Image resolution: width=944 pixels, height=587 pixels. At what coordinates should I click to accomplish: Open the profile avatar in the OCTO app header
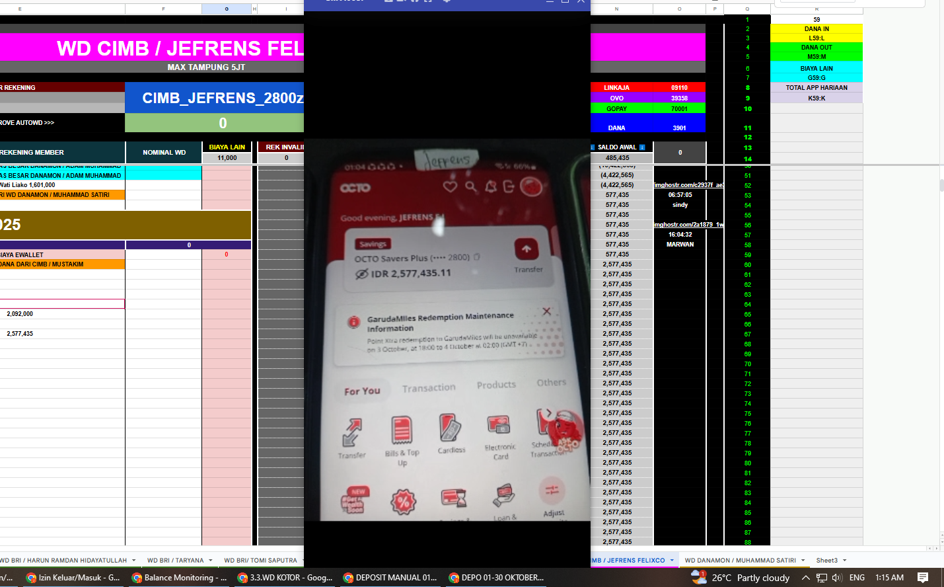(531, 187)
